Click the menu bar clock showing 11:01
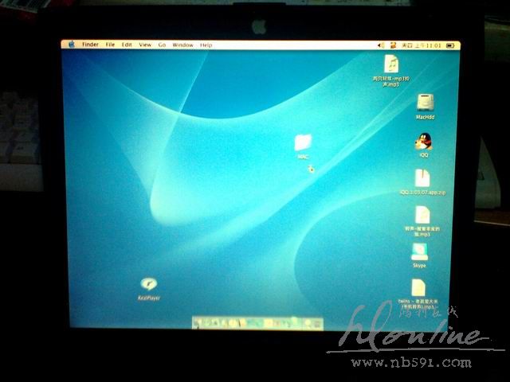This screenshot has width=510, height=382. pos(422,45)
